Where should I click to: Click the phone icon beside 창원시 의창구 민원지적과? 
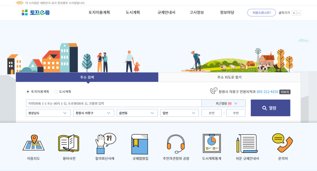click(214, 91)
